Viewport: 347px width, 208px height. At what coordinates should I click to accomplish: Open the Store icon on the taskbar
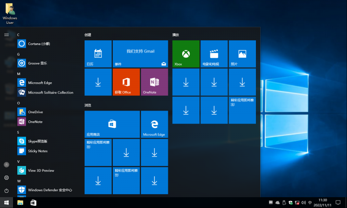pyautogui.click(x=33, y=202)
